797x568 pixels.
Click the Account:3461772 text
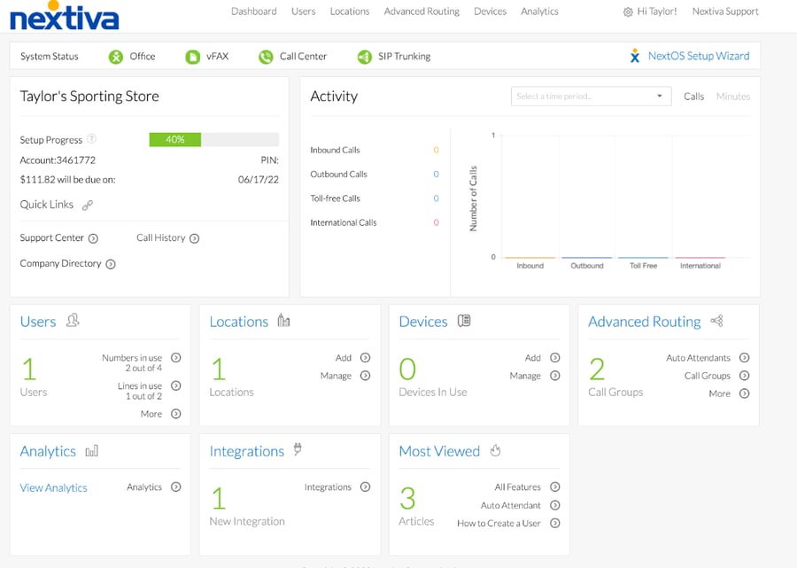(x=58, y=160)
